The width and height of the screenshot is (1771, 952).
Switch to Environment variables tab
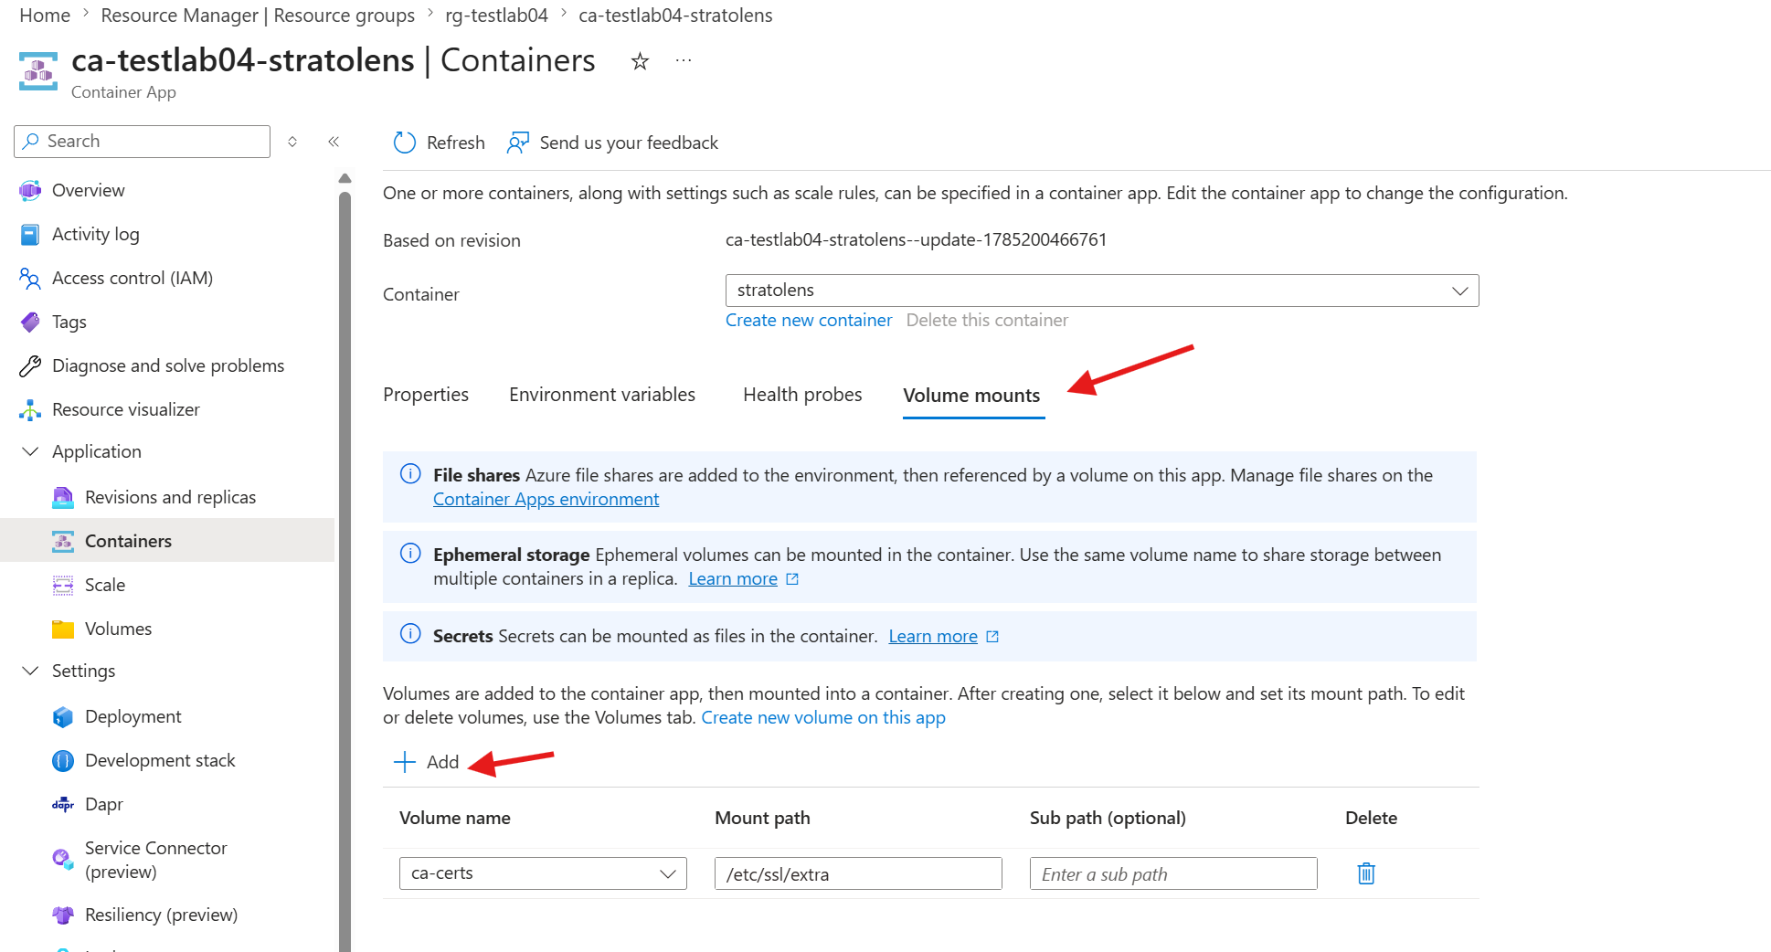point(602,395)
